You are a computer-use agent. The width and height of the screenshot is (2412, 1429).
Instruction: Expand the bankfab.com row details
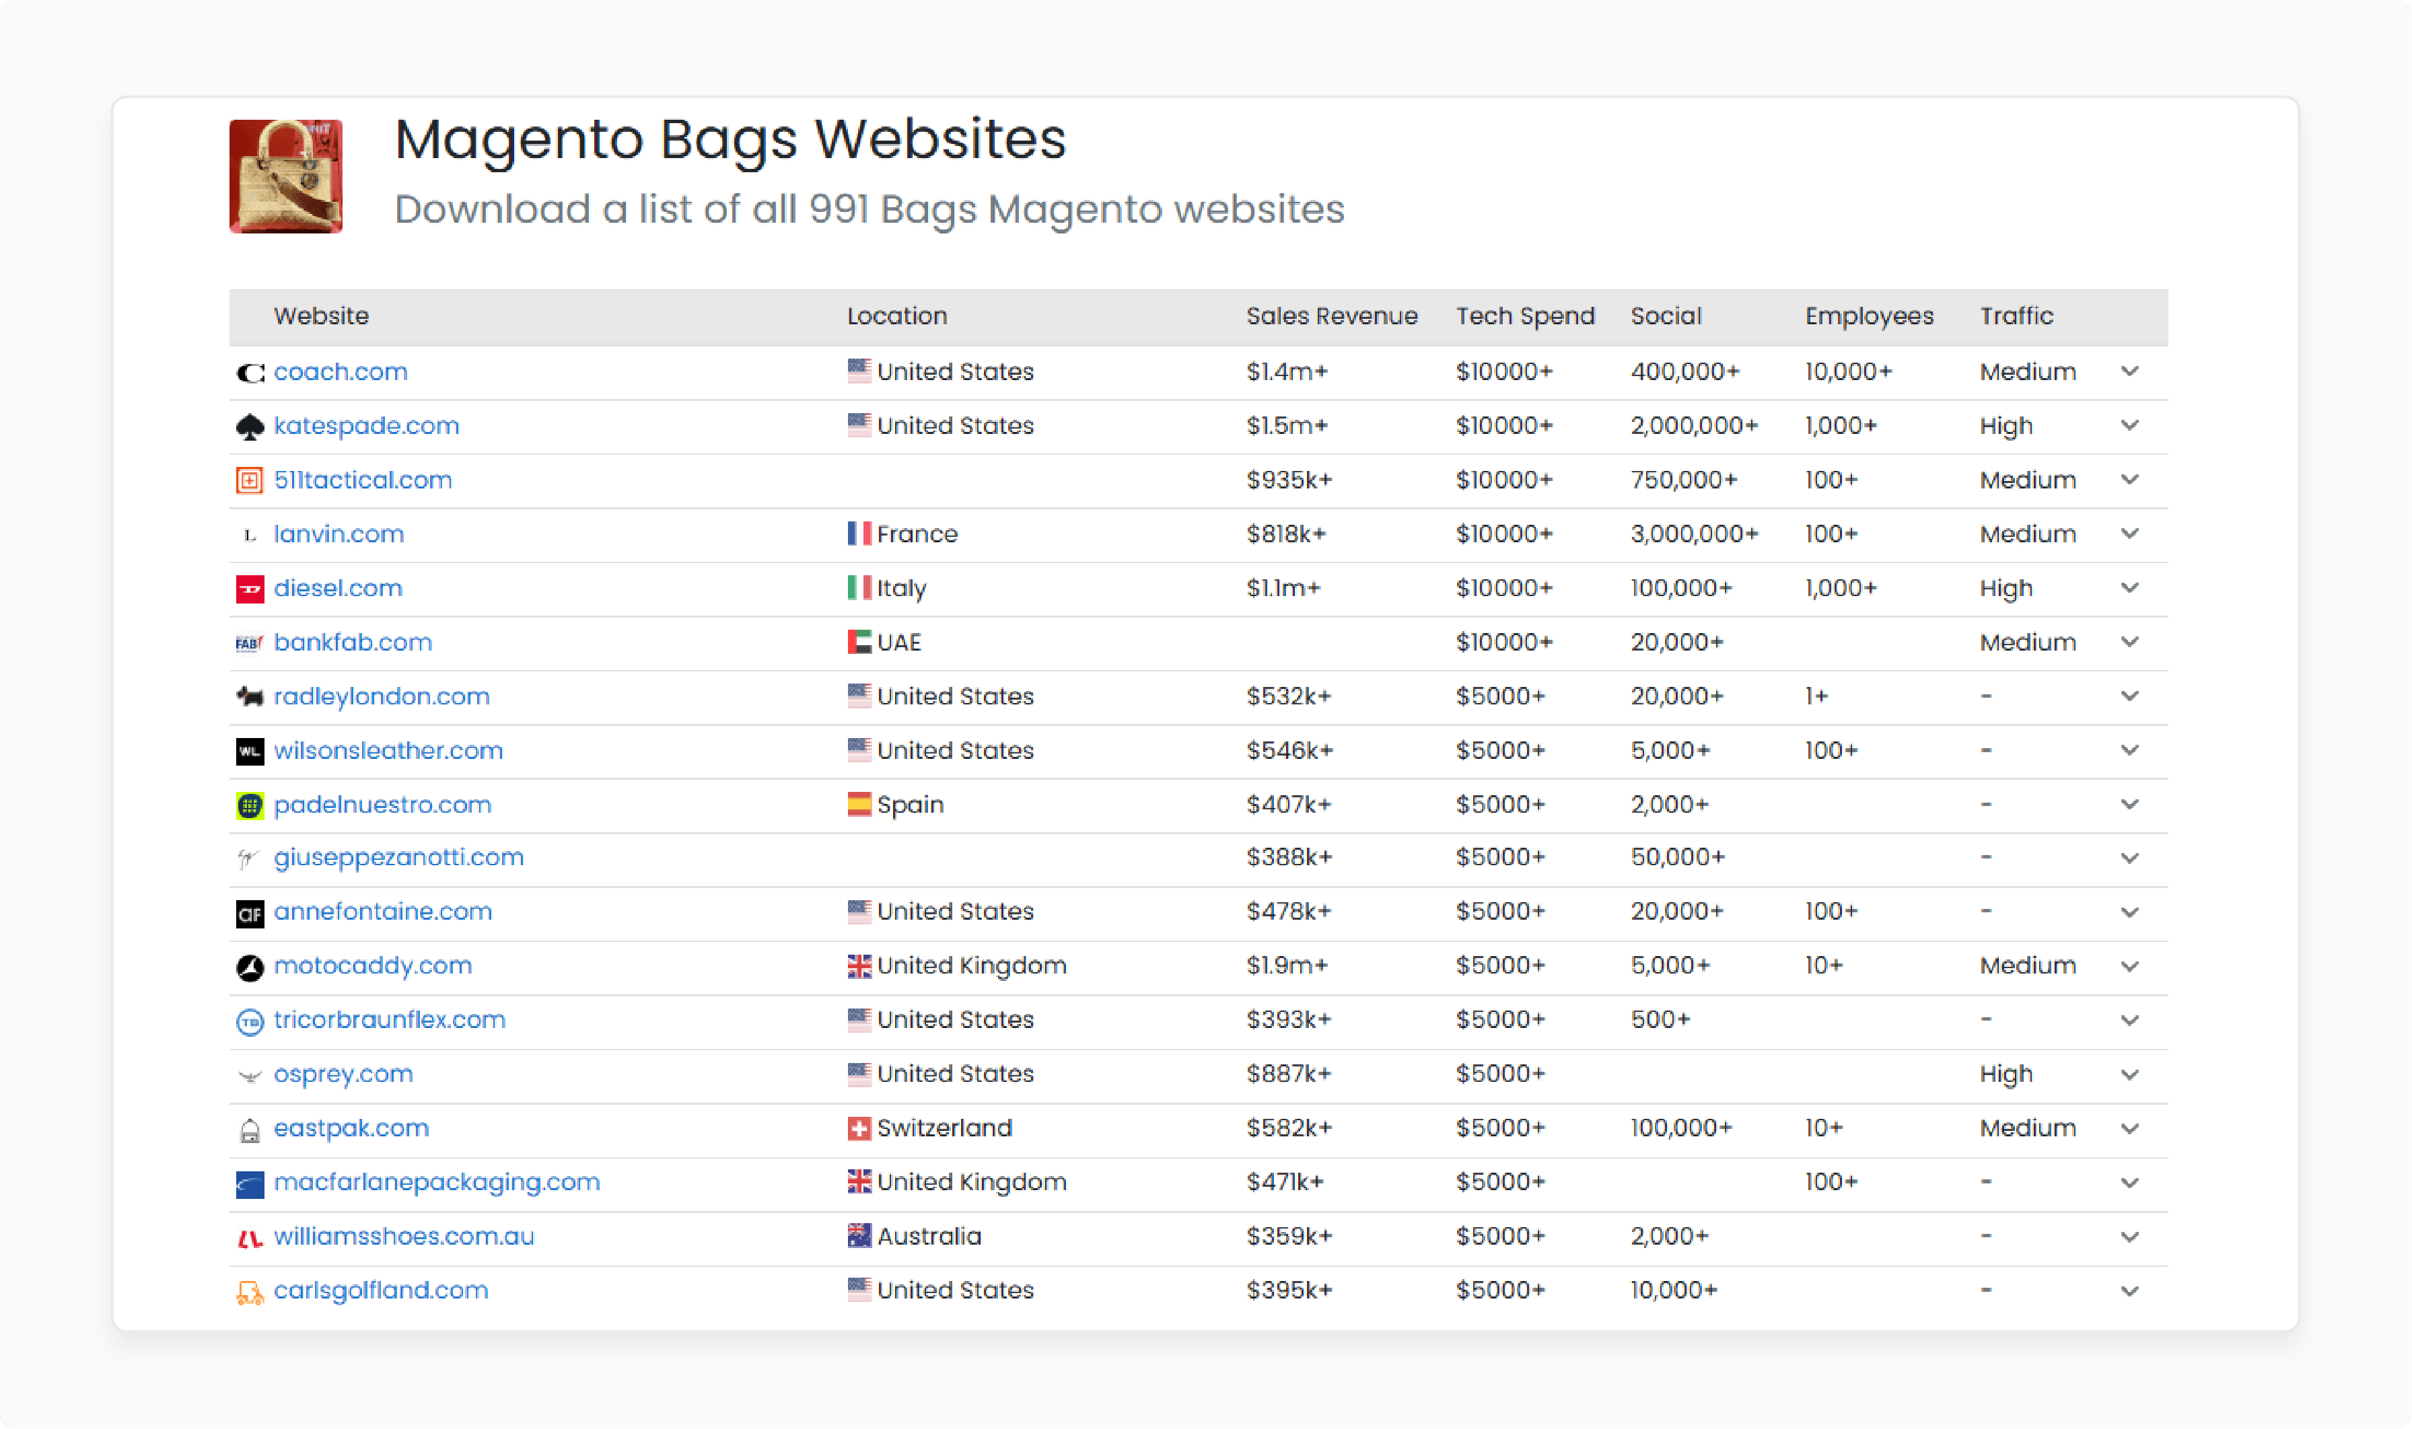coord(2130,641)
